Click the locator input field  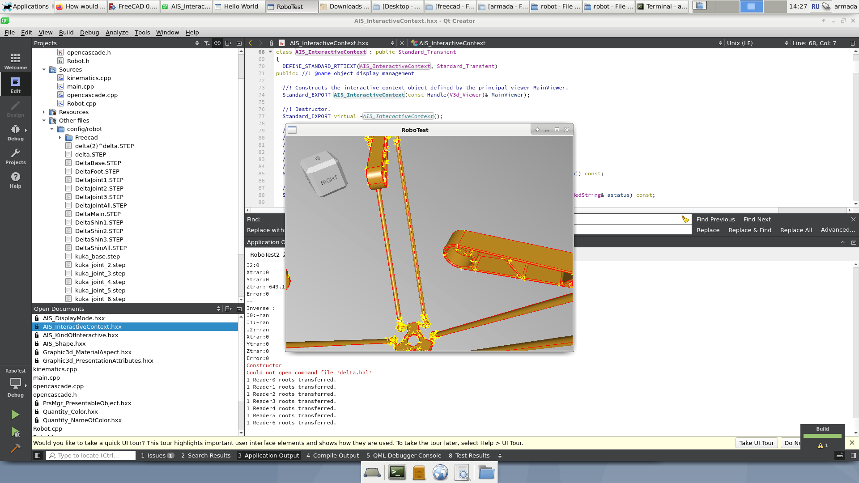92,455
